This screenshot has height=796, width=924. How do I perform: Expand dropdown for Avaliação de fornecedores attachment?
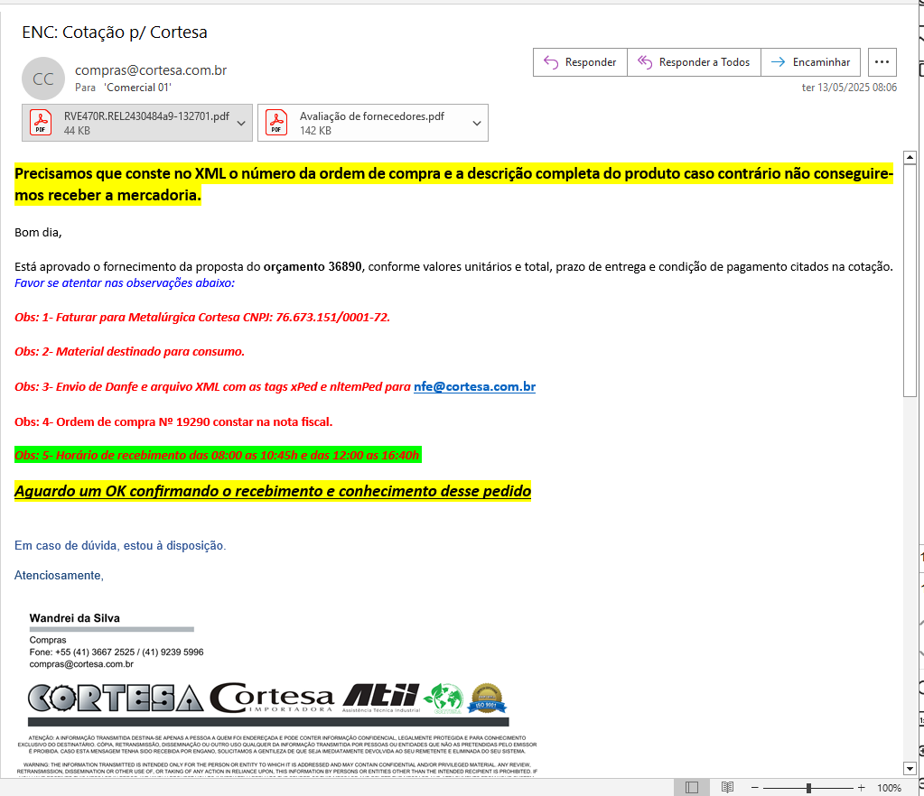(x=477, y=124)
